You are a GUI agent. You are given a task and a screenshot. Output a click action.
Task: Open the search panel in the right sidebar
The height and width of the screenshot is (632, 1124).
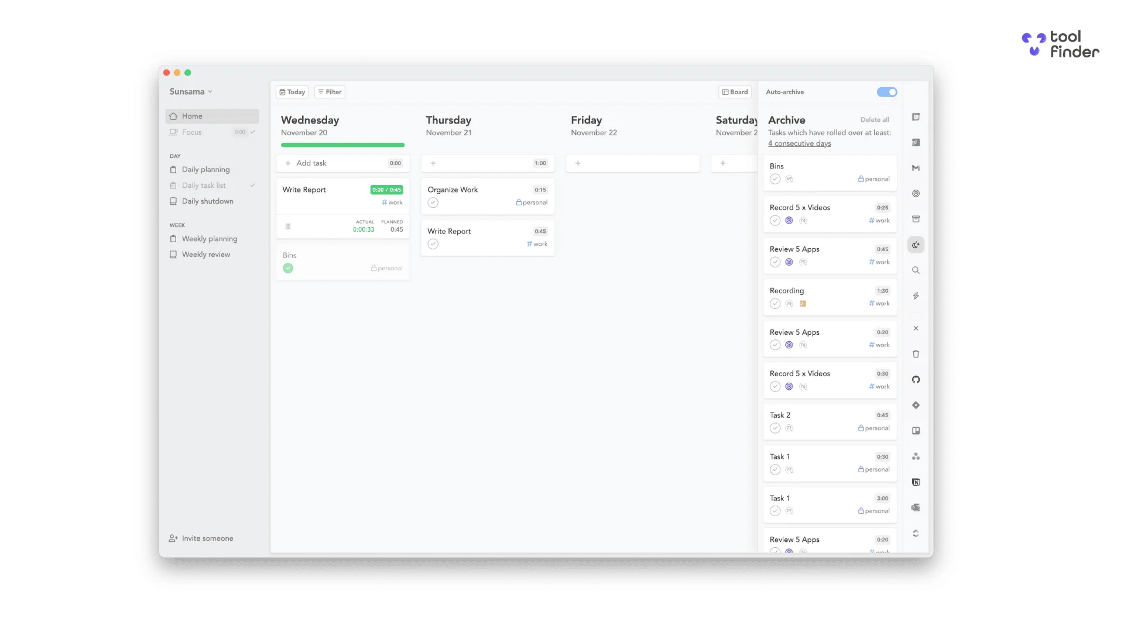pos(916,270)
